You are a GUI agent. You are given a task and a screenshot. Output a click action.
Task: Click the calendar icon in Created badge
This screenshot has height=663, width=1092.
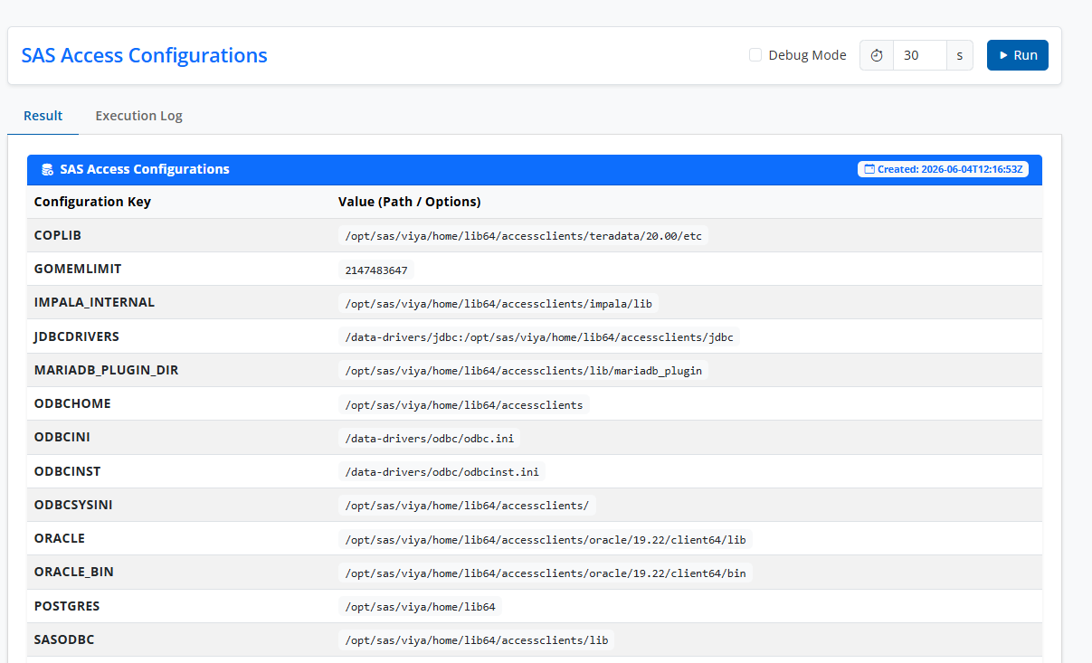(869, 169)
